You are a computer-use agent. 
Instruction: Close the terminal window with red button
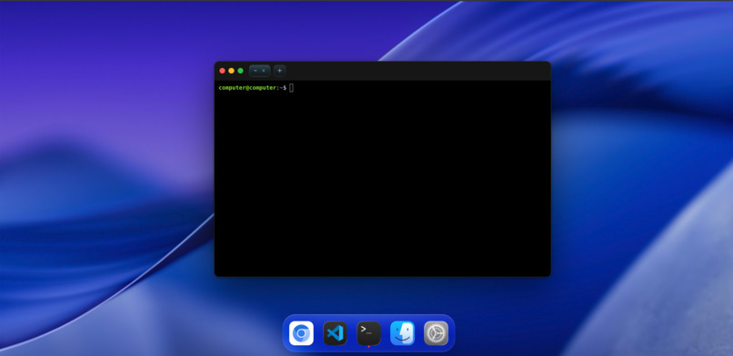(x=223, y=71)
